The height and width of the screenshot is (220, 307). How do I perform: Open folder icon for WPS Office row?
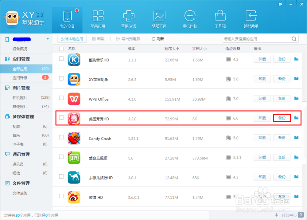(297, 98)
